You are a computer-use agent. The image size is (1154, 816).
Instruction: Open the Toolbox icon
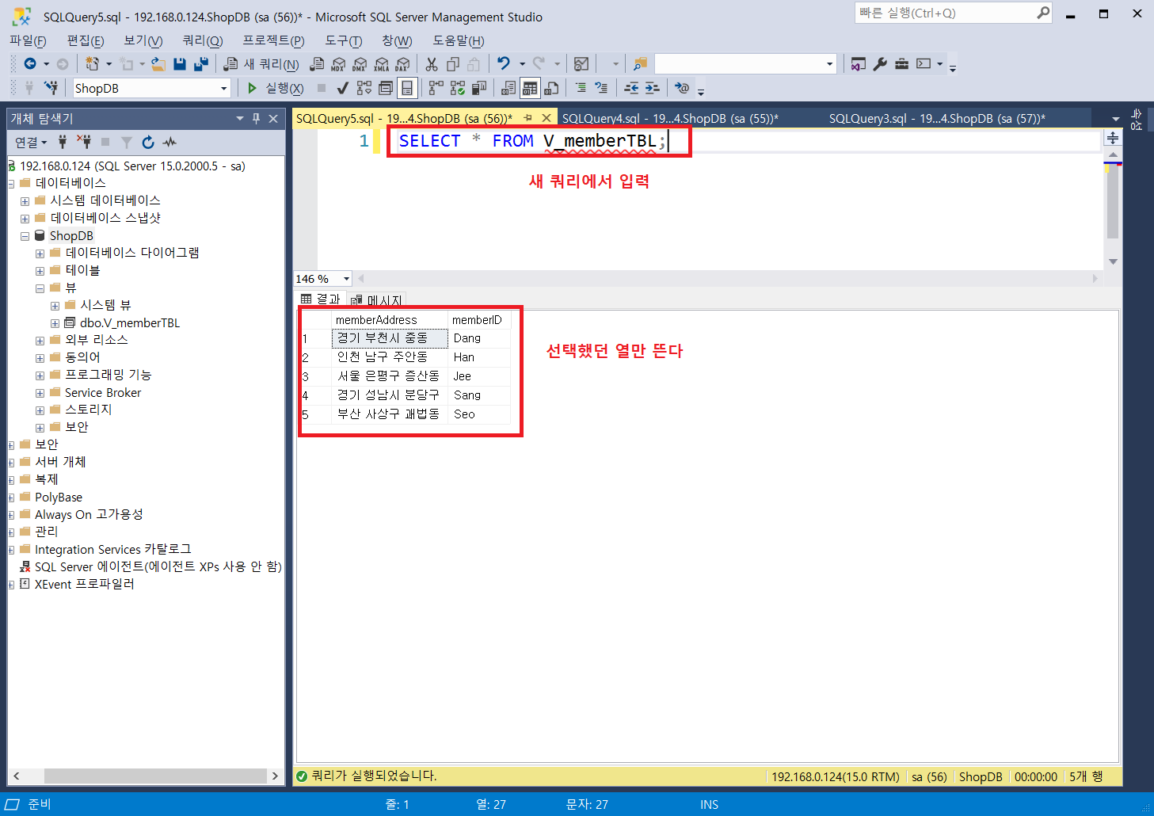tap(901, 64)
